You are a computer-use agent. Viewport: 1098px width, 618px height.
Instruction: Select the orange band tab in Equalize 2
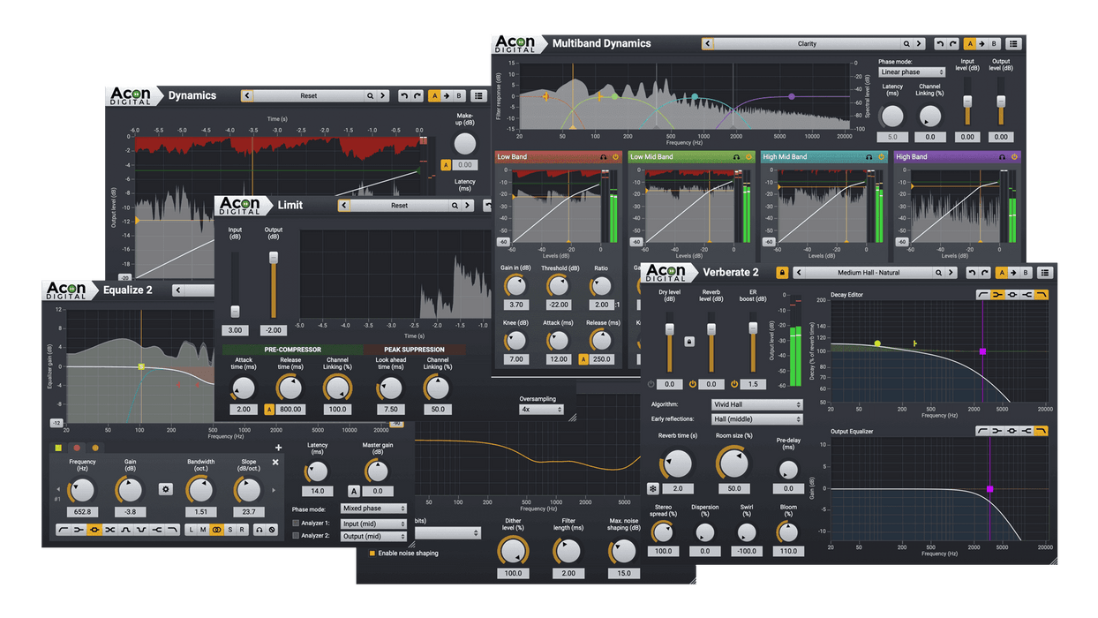[95, 448]
